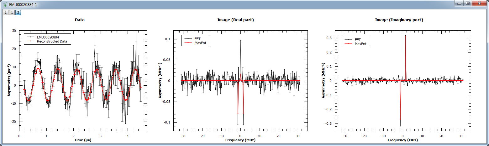Activate the highlighted layer 3 button
Screen dimensions: 489x146
tap(18, 13)
